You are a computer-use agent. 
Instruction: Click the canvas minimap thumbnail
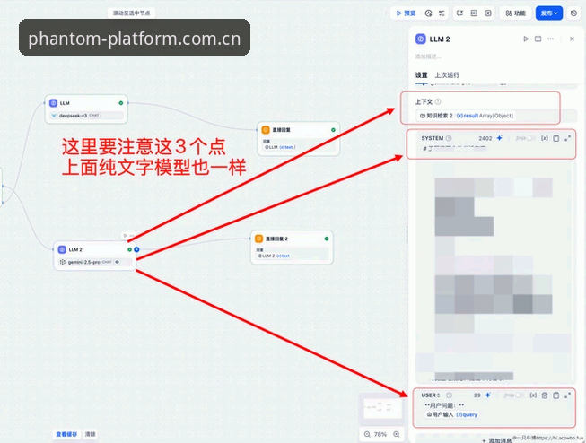pyautogui.click(x=381, y=408)
